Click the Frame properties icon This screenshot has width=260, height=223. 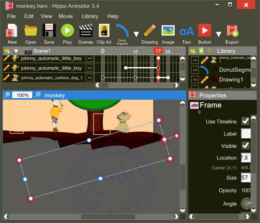pyautogui.click(x=194, y=105)
